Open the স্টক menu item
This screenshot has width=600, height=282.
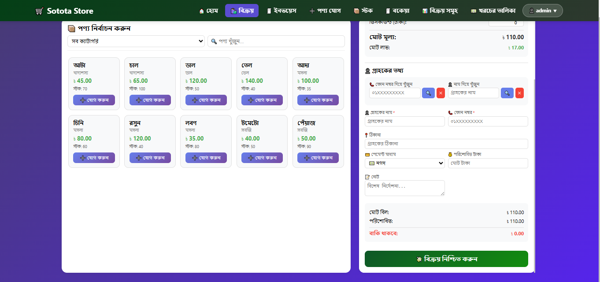[363, 11]
